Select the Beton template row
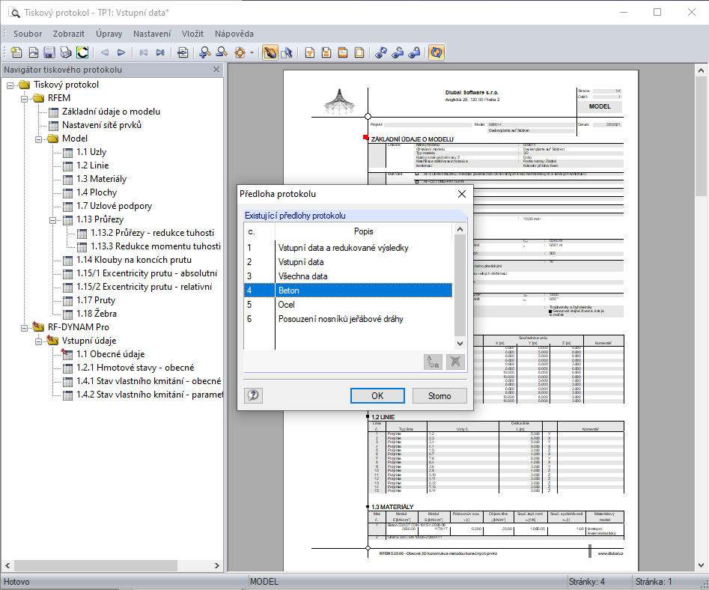 click(347, 291)
